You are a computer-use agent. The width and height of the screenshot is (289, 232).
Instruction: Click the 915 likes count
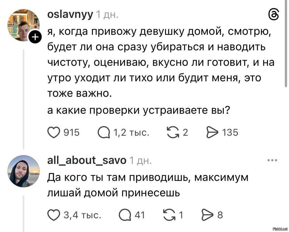coord(71,133)
